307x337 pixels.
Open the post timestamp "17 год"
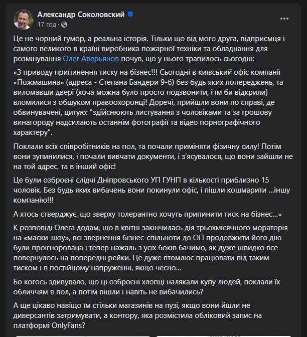[48, 24]
